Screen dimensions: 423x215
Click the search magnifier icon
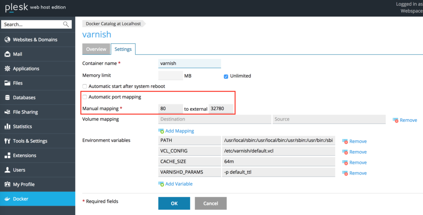(66, 24)
